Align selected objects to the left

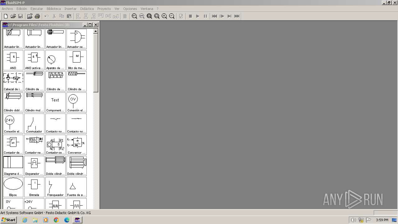[x=78, y=16]
